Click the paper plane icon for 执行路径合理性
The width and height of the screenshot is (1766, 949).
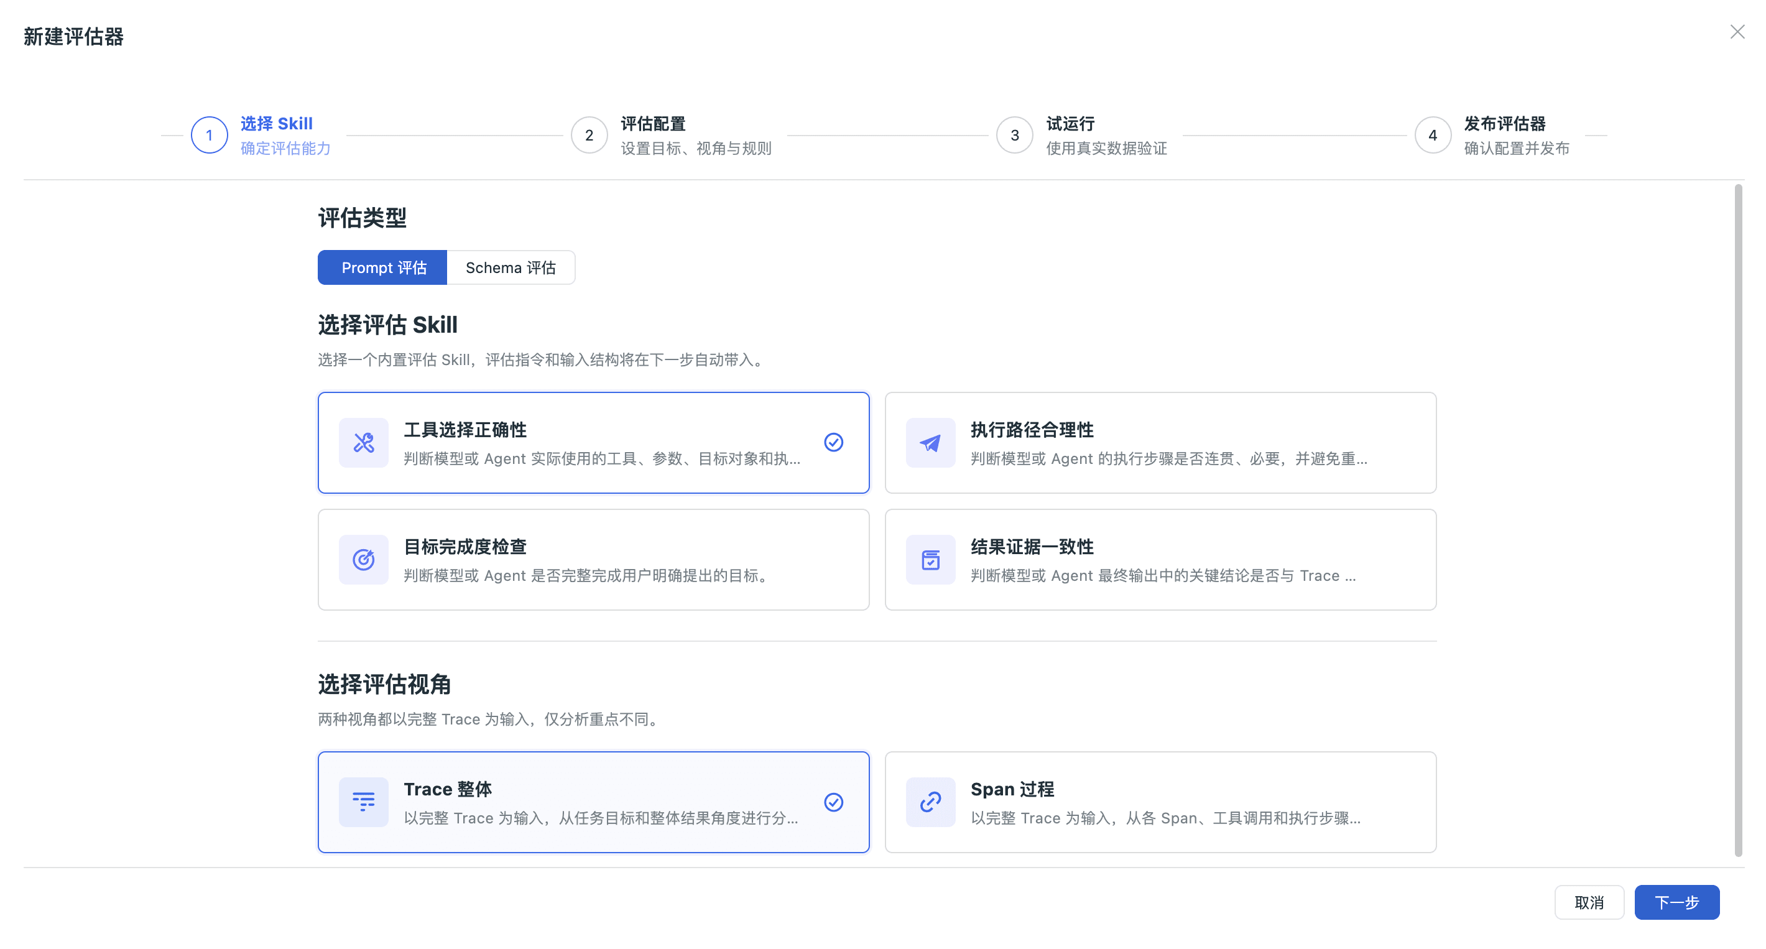[x=930, y=443]
